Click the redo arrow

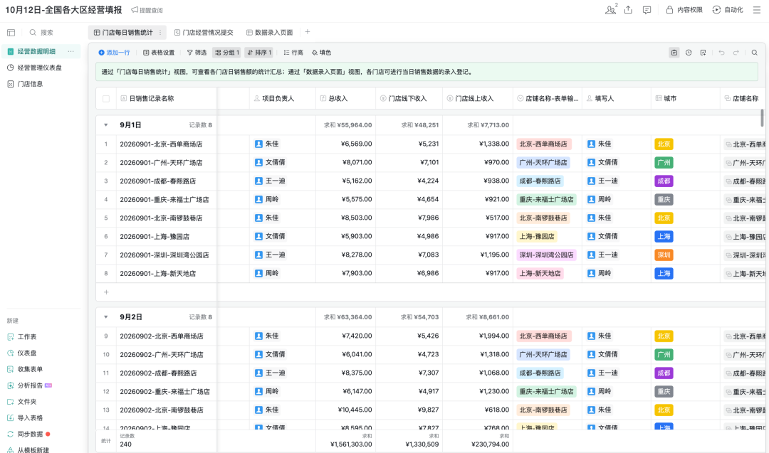(x=736, y=53)
